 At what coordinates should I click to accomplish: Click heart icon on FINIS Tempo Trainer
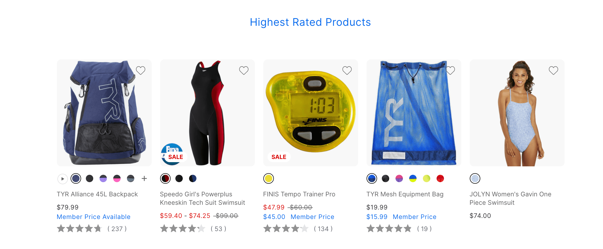pos(347,70)
